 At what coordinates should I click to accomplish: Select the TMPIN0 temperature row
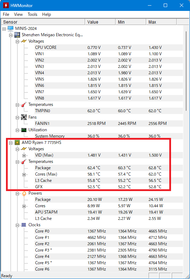(x=109, y=111)
